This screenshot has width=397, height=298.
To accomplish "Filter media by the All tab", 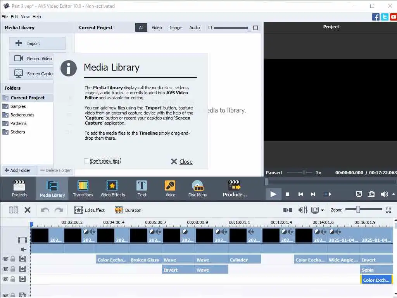I will [x=141, y=28].
